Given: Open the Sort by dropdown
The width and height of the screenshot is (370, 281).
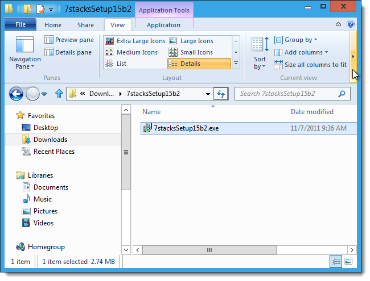Looking at the screenshot, I should pyautogui.click(x=260, y=53).
